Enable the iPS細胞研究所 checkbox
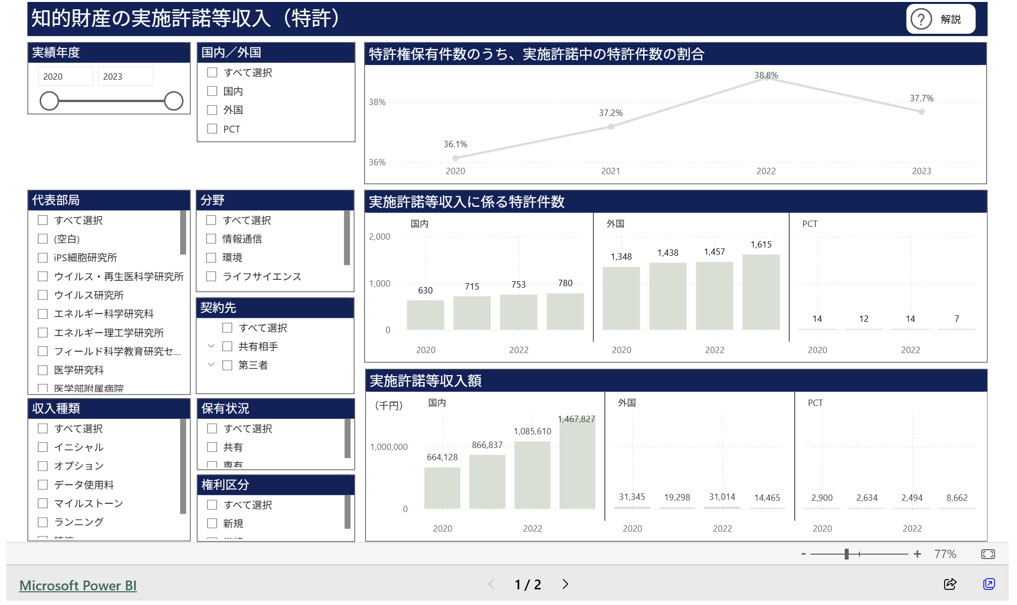The height and width of the screenshot is (605, 1017). (43, 258)
